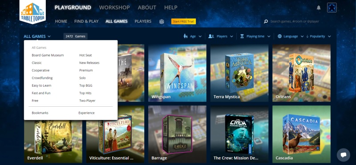
Task: Click the Language globe icon
Action: coord(280,36)
